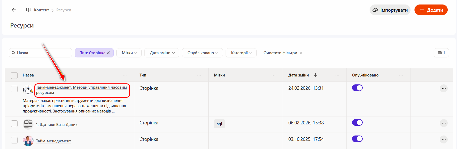Click the back arrow icon
The image size is (457, 149).
14,10
